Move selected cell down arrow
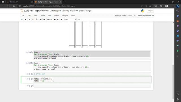181x102 pixels. pyautogui.click(x=44, y=20)
